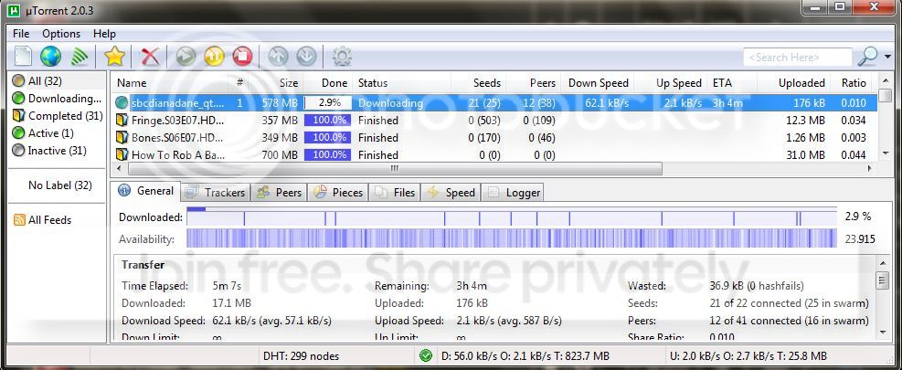Image resolution: width=902 pixels, height=370 pixels.
Task: Open the Help menu
Action: (x=104, y=34)
